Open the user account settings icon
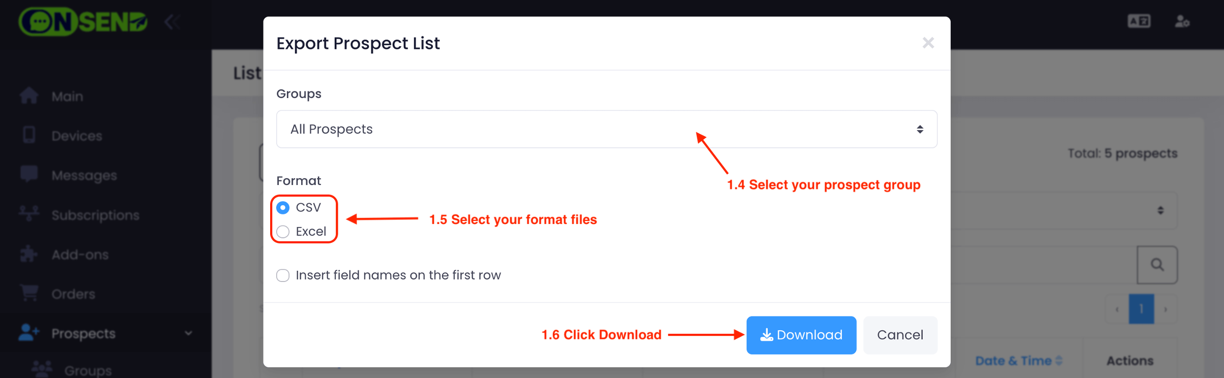 coord(1182,21)
